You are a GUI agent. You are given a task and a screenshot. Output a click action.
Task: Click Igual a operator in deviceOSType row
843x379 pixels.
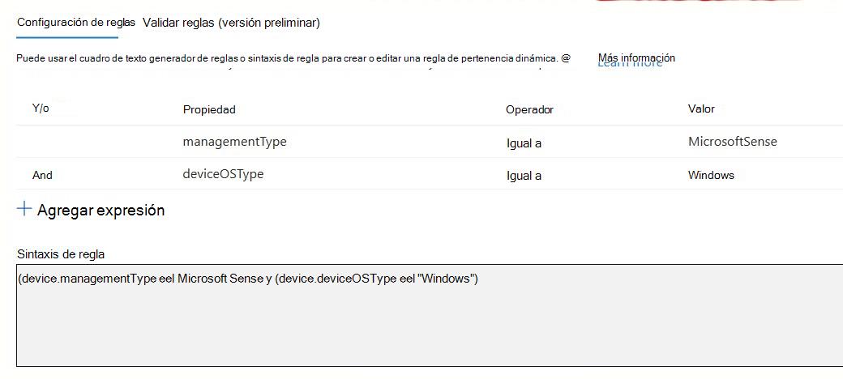(524, 176)
